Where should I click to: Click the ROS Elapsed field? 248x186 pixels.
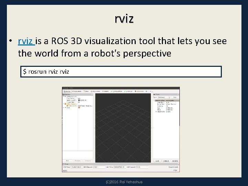click(99, 167)
